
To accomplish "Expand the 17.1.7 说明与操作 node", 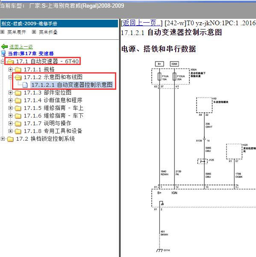I will [11, 124].
